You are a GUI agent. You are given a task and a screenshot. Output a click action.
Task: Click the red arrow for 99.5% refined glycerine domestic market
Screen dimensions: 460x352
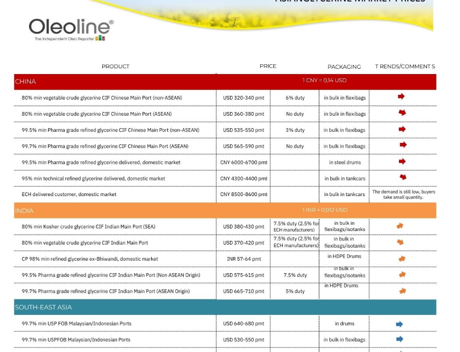click(400, 162)
